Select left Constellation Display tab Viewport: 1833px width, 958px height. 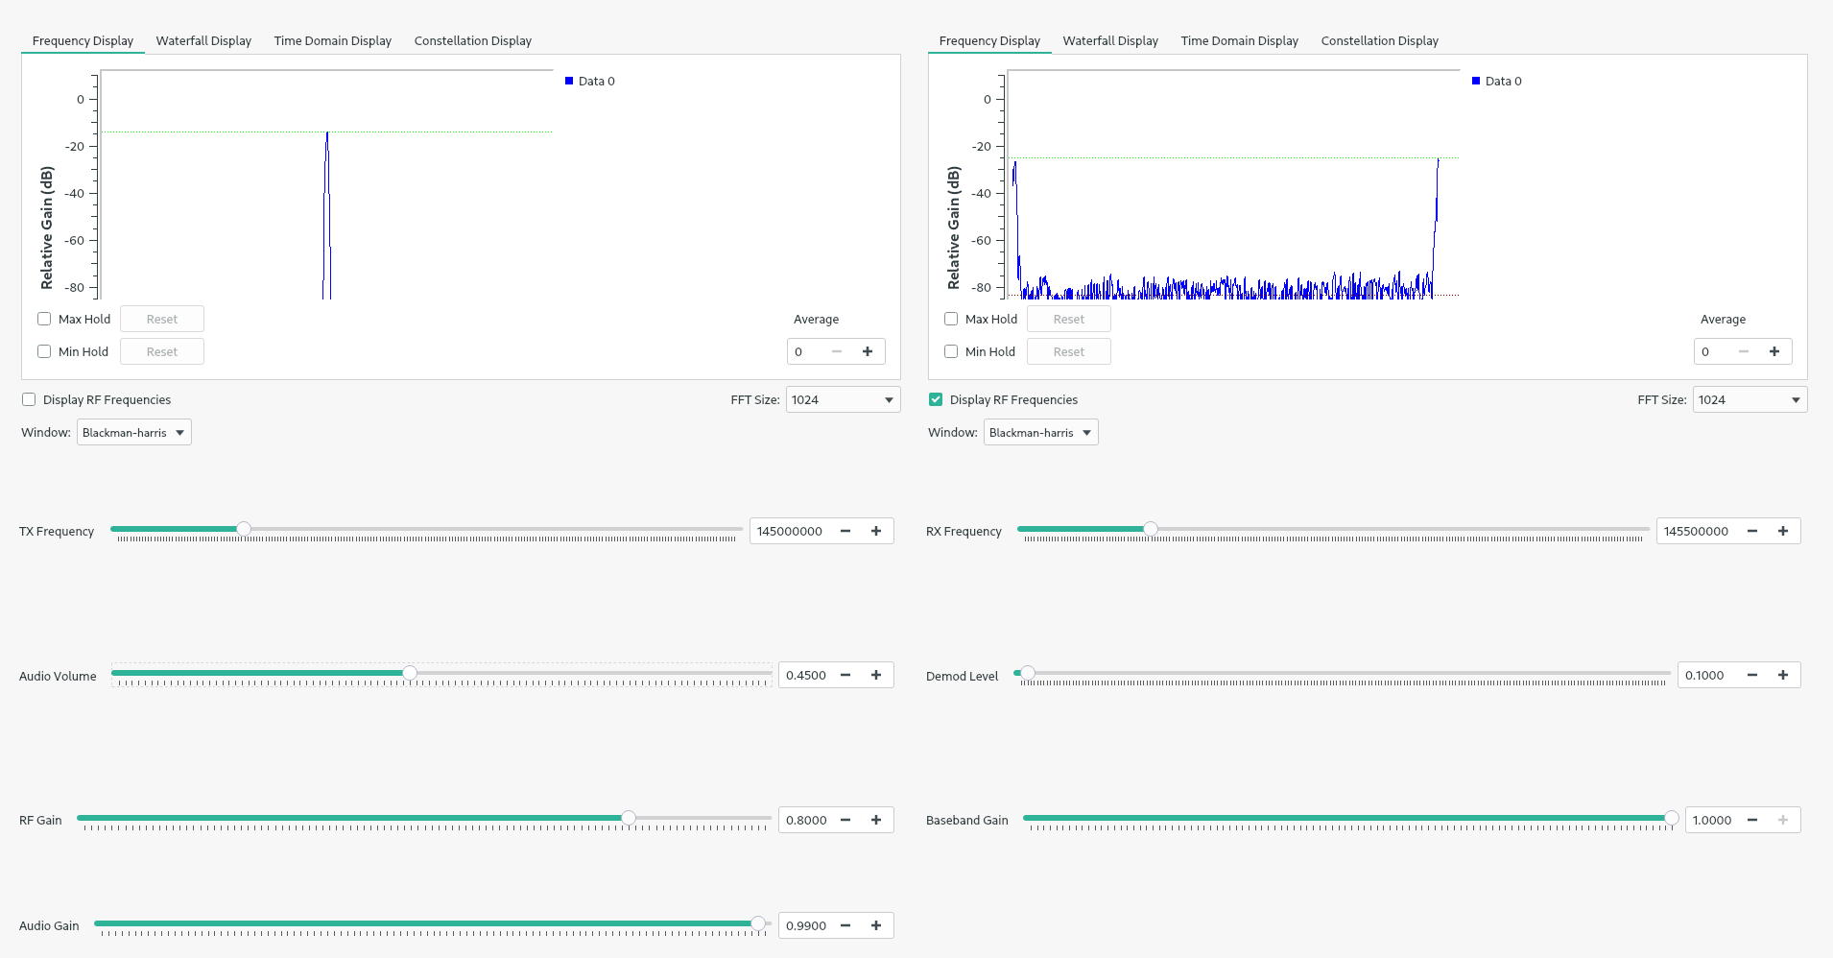point(472,40)
